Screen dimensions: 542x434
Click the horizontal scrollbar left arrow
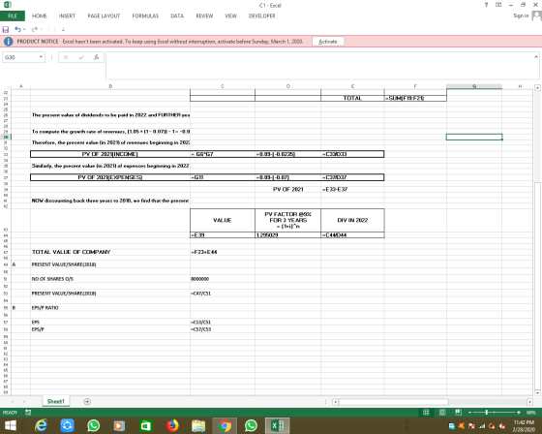pos(335,402)
